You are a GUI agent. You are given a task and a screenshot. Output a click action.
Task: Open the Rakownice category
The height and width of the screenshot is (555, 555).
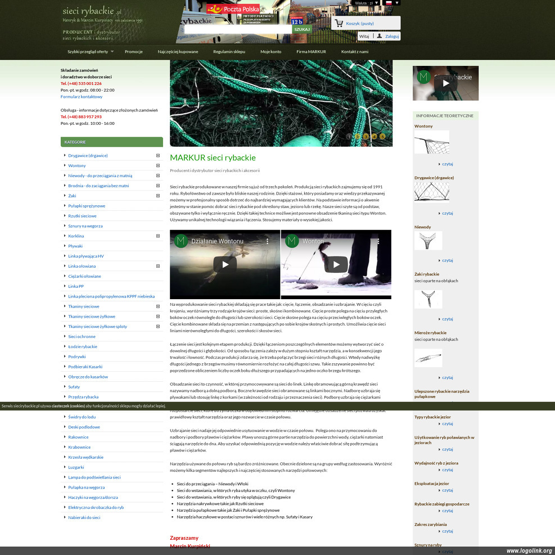click(x=78, y=437)
